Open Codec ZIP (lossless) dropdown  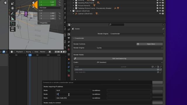(129, 62)
